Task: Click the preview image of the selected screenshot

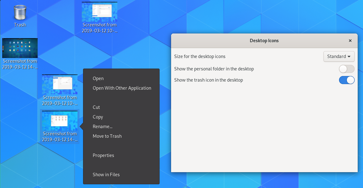Action: tap(60, 120)
